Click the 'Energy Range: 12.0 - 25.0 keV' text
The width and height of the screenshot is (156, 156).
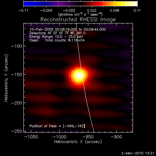[56, 37]
